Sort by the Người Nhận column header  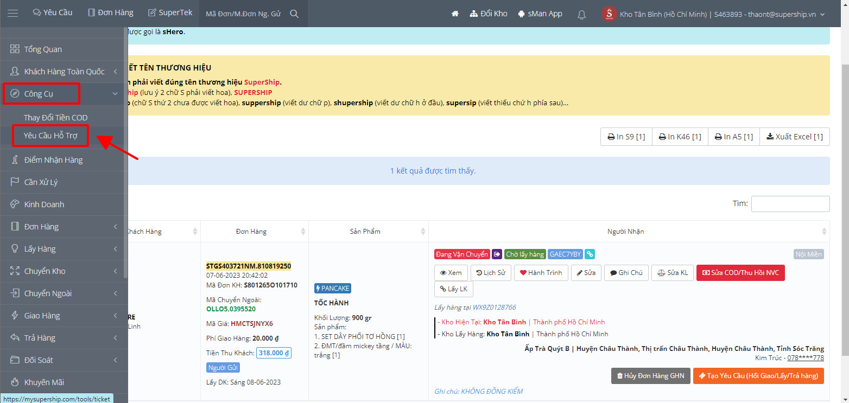pos(629,232)
